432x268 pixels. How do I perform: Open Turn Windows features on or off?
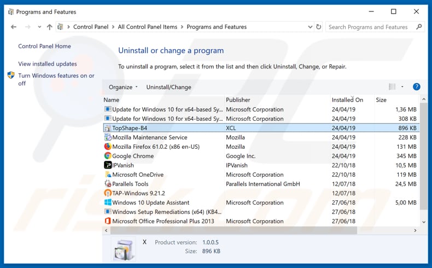click(56, 79)
